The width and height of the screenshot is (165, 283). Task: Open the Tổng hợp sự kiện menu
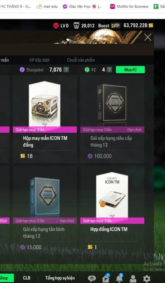pos(60,278)
